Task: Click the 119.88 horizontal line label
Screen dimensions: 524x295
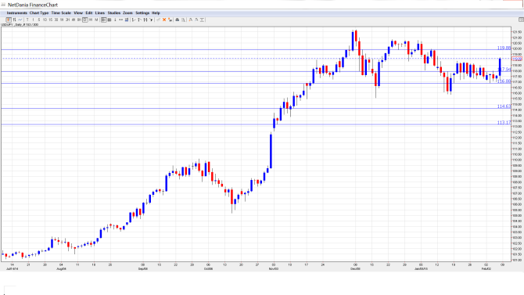Action: [504, 48]
